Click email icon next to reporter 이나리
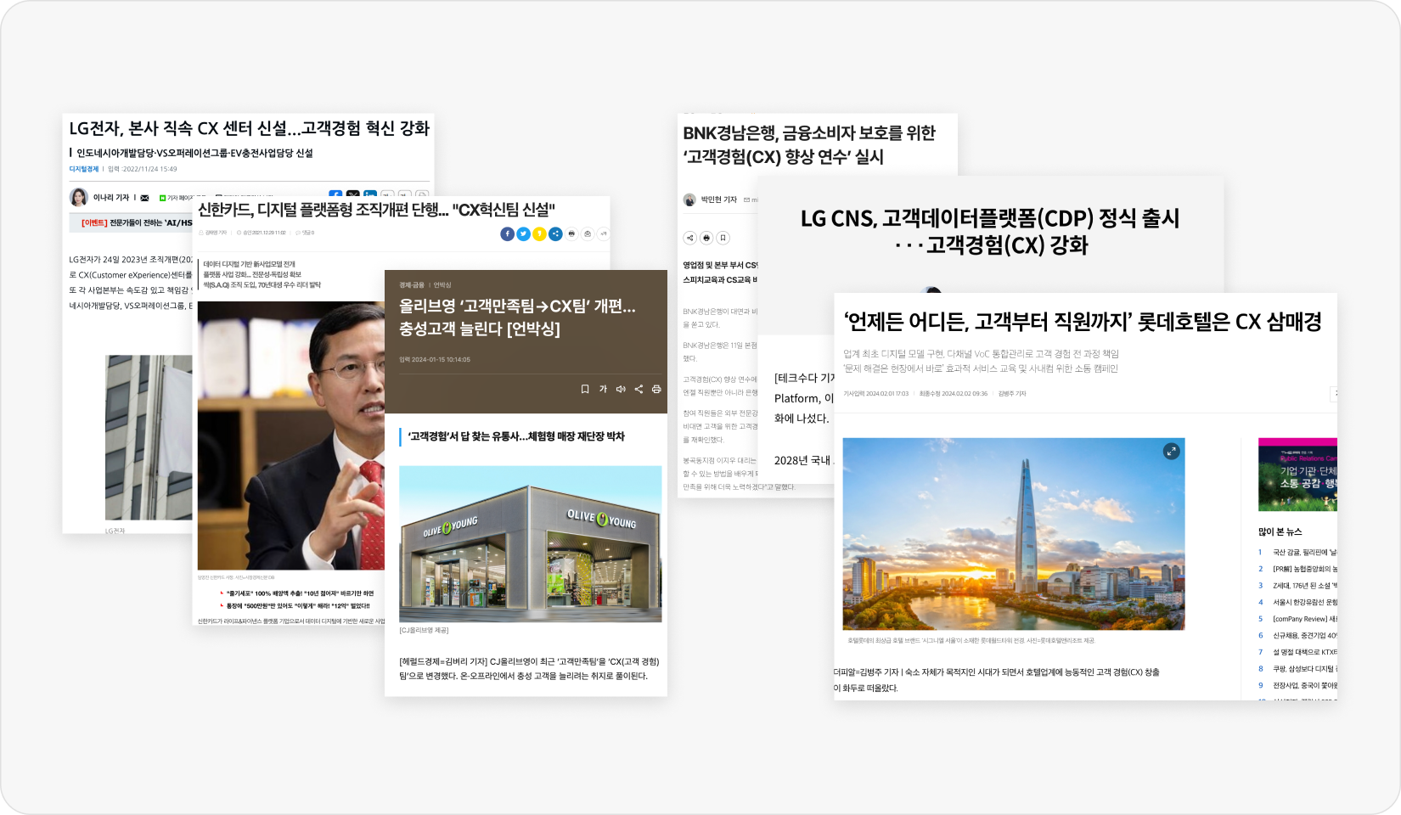Screen dimensions: 1401x815 [144, 198]
